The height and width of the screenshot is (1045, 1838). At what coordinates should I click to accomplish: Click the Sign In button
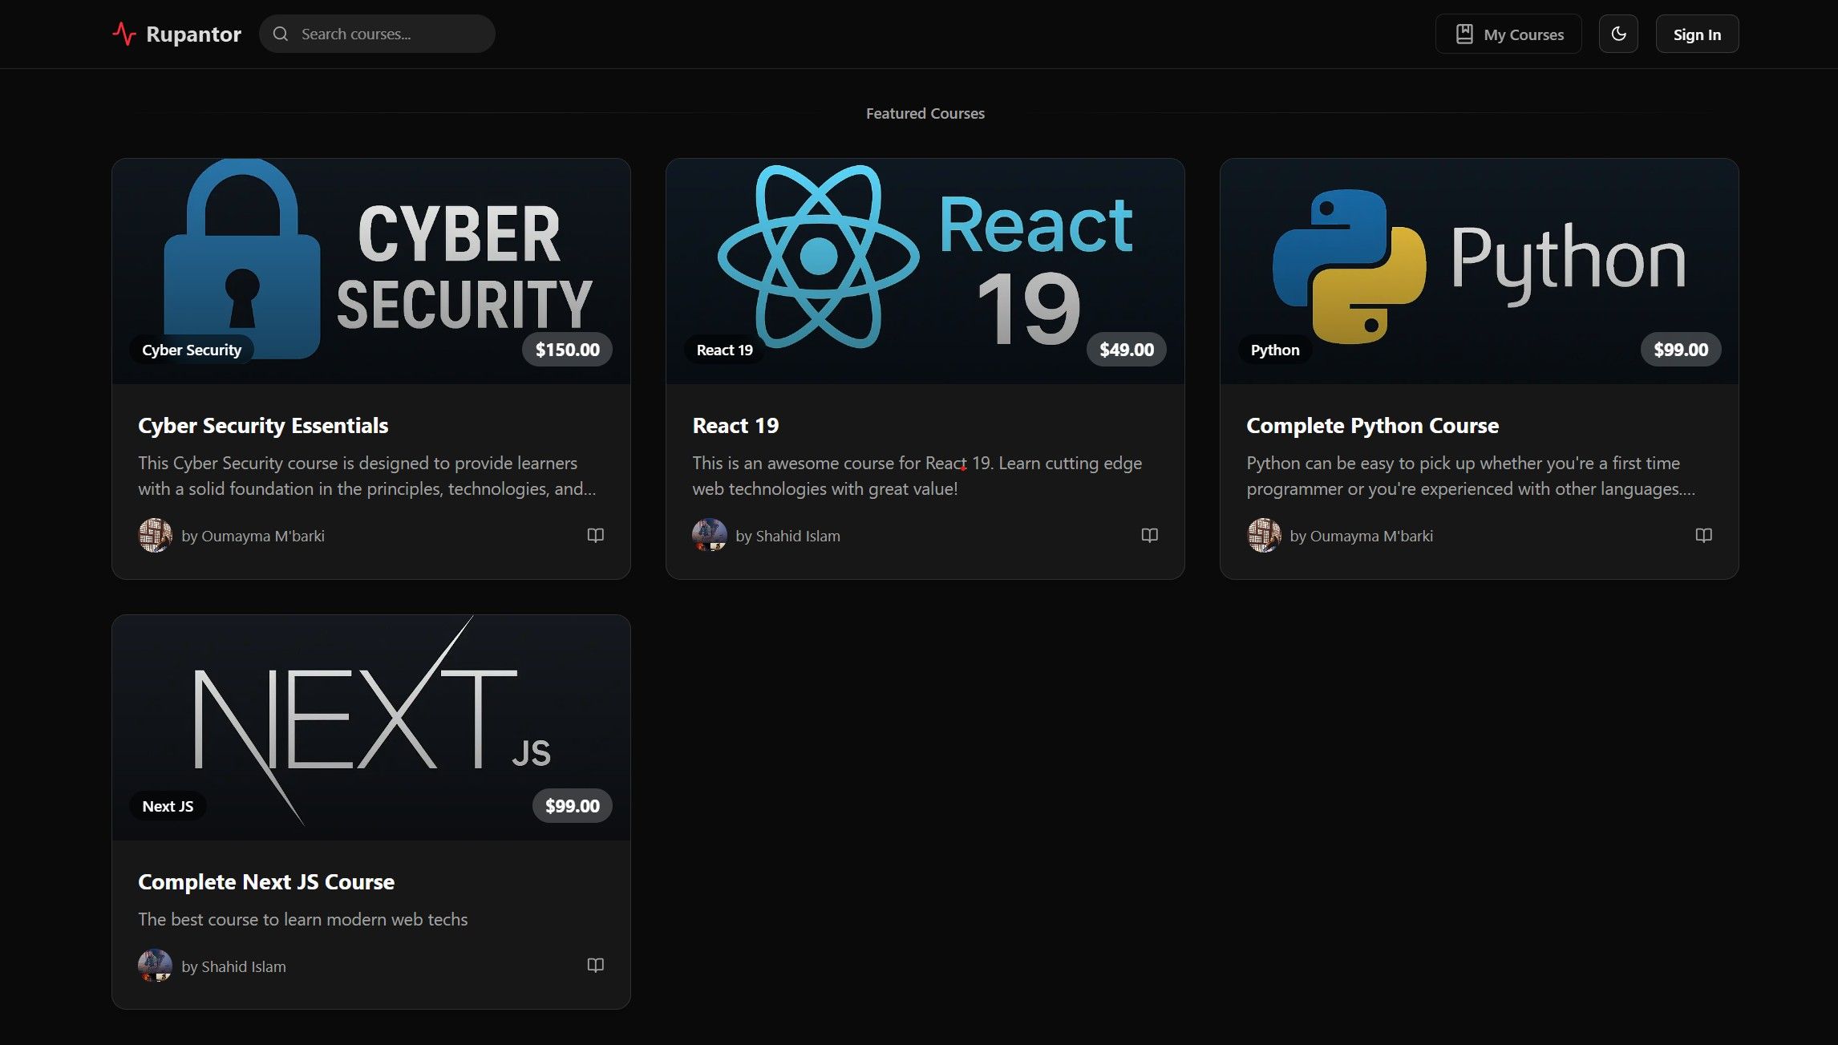click(1697, 34)
